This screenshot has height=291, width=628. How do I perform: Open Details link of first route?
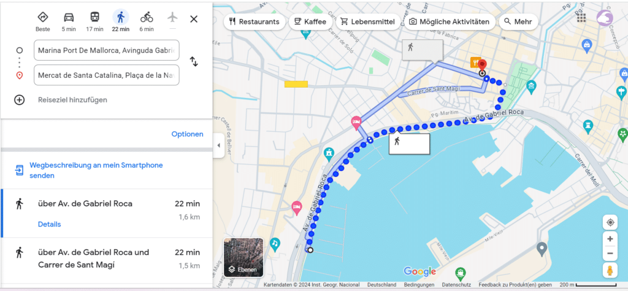point(49,224)
